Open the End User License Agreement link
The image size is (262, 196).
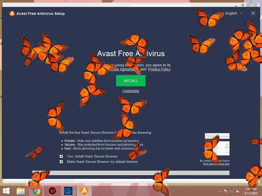(x=216, y=164)
